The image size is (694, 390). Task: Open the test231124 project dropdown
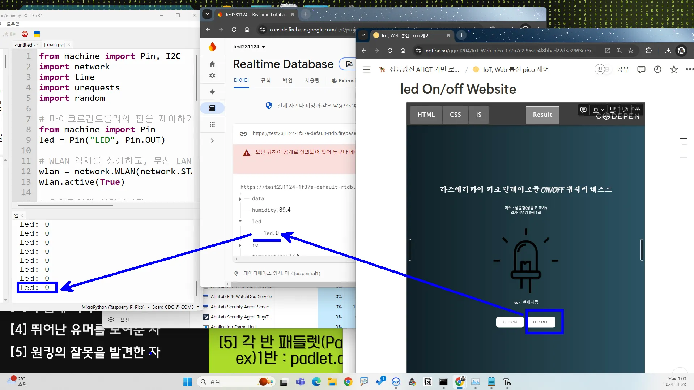point(249,47)
